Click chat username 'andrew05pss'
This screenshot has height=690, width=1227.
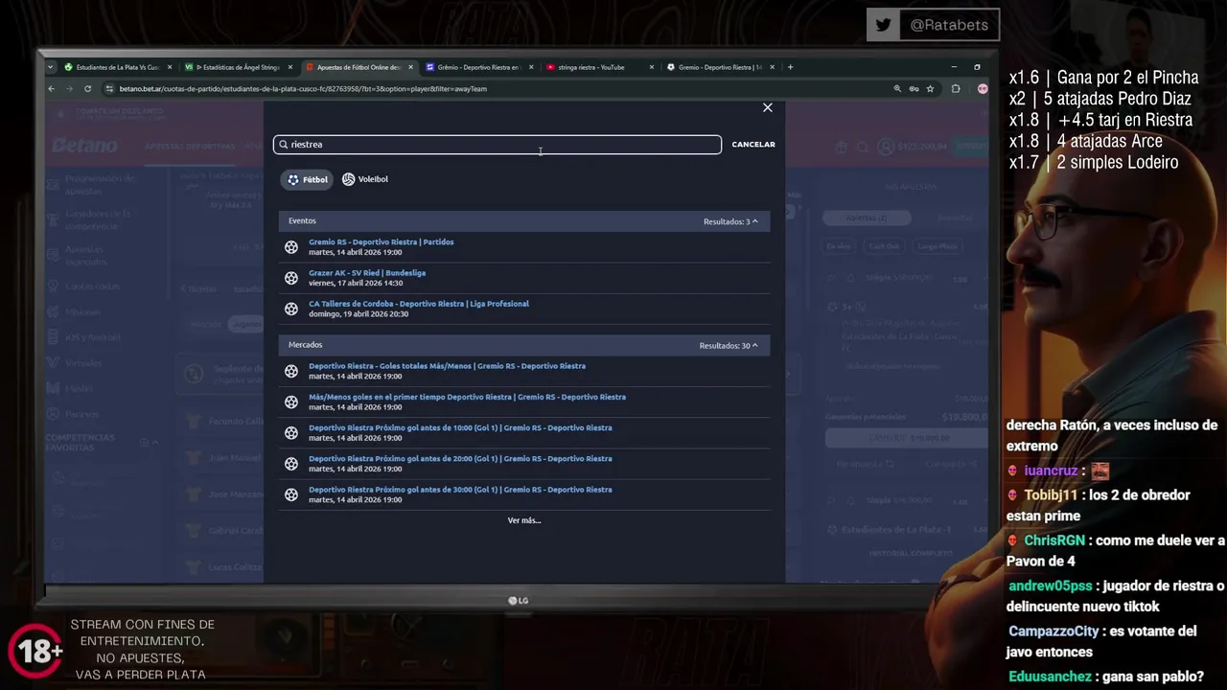[1050, 586]
